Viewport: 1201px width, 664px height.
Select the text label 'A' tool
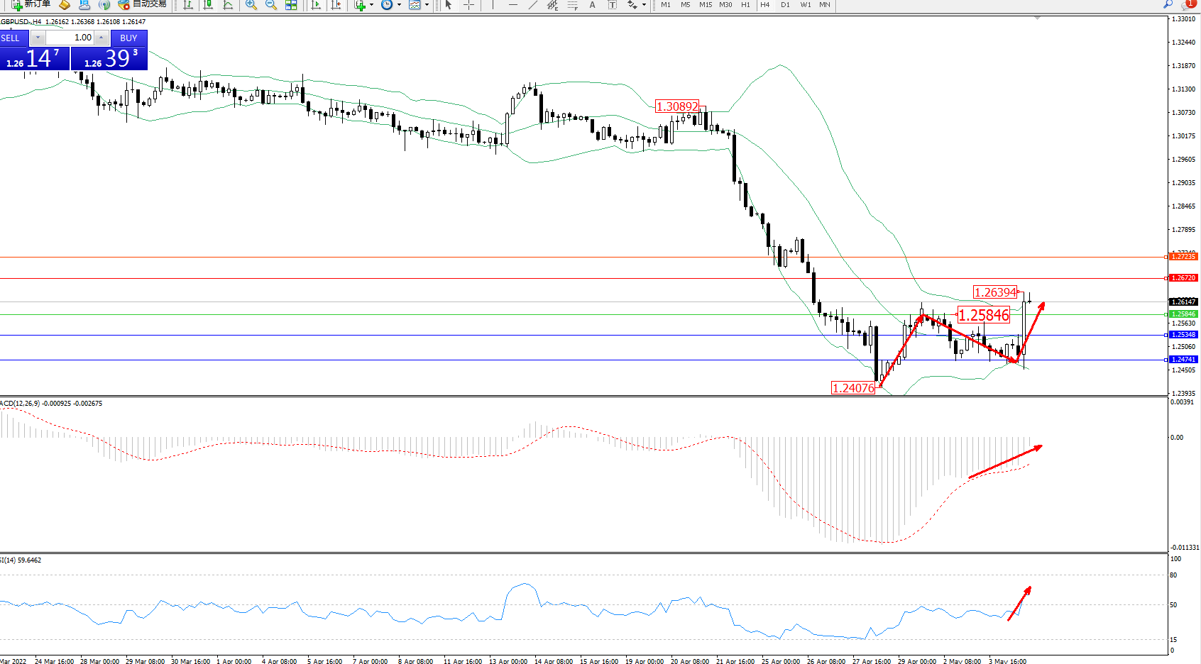(x=593, y=5)
